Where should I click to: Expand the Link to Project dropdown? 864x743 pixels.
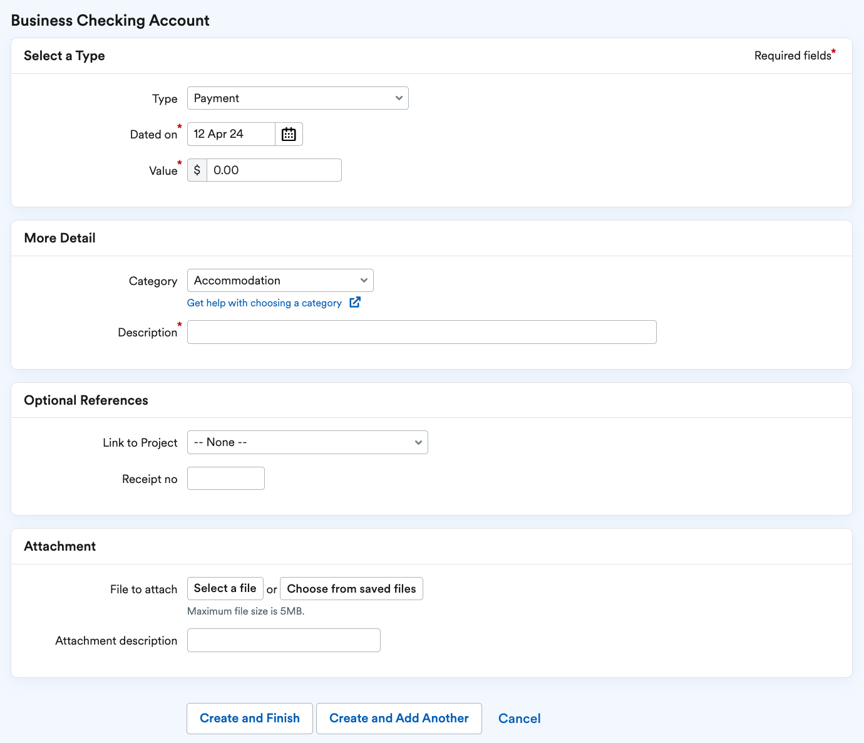coord(307,442)
